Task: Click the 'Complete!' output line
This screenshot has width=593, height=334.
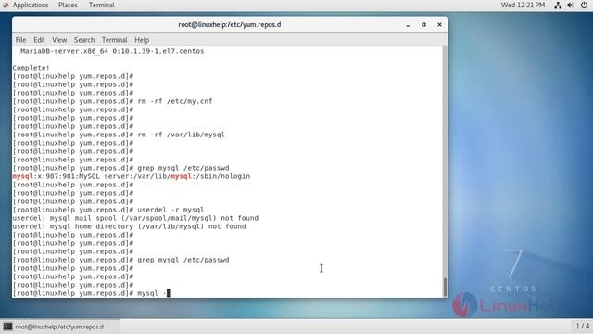Action: tap(31, 68)
